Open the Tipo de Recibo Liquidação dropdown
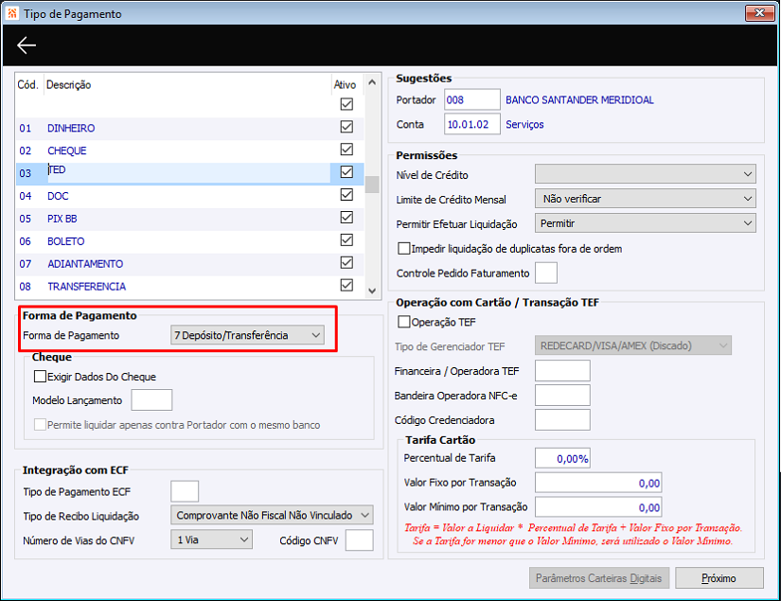This screenshot has width=781, height=601. [x=273, y=515]
